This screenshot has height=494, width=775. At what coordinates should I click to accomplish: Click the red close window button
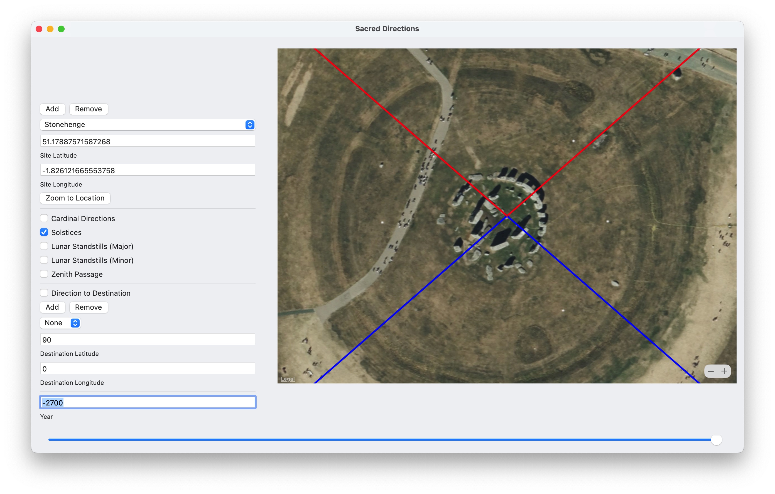tap(39, 29)
